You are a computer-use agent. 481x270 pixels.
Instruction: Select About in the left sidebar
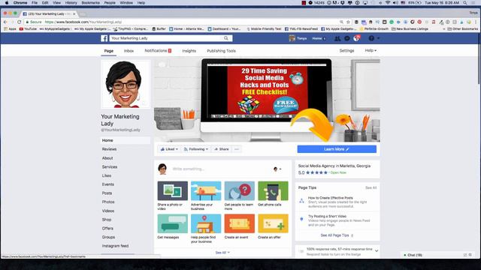pyautogui.click(x=107, y=158)
